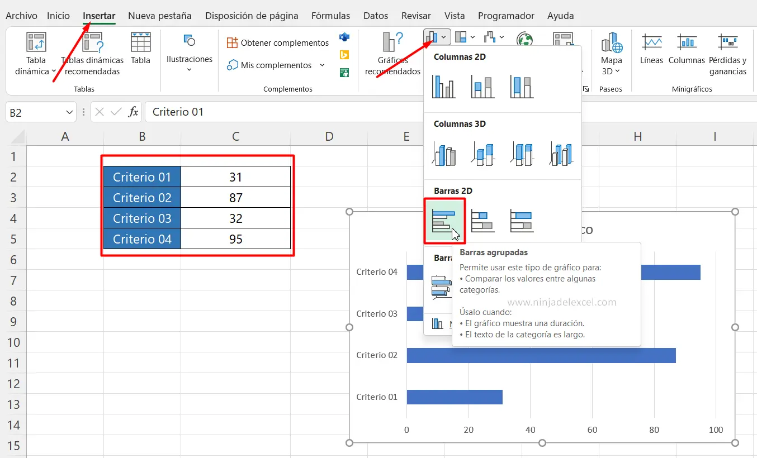This screenshot has width=757, height=458.
Task: Select the stacked 2D column chart
Action: tap(482, 87)
